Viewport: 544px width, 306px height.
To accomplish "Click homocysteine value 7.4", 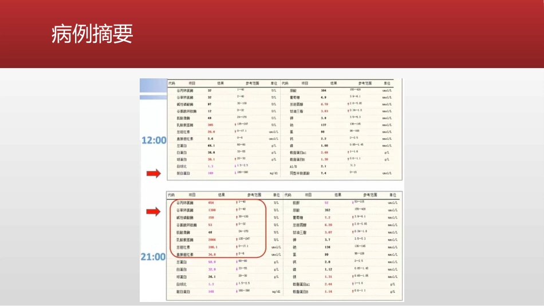I will tap(324, 173).
